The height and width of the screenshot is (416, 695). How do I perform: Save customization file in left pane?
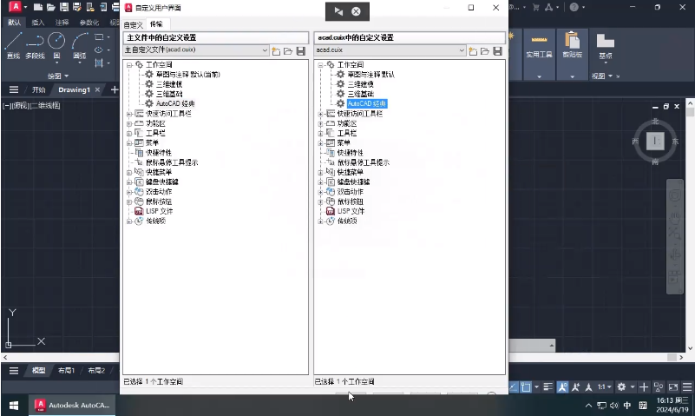click(301, 51)
